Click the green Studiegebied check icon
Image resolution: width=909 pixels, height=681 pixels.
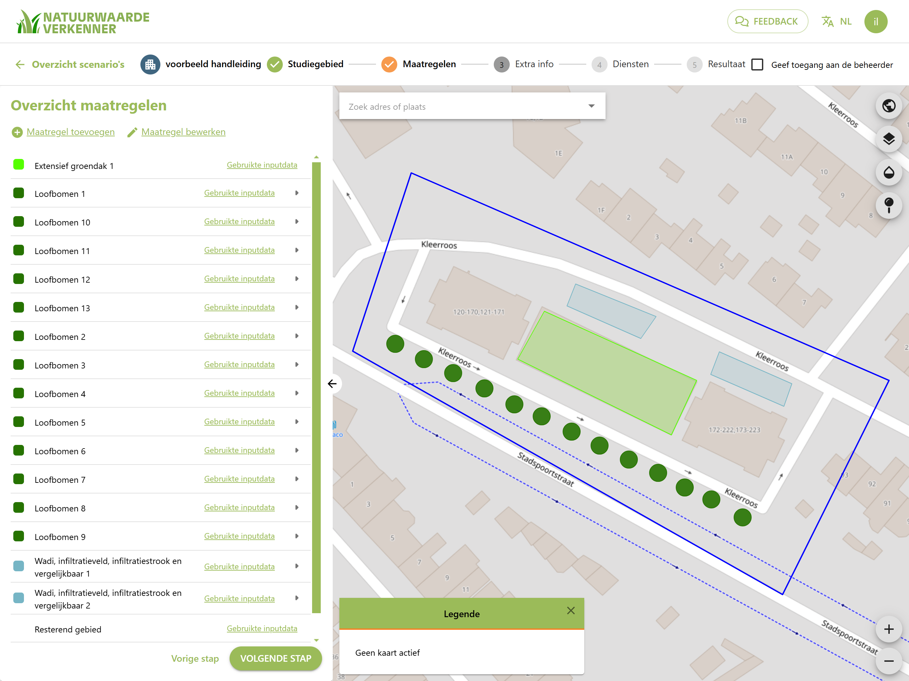(274, 65)
